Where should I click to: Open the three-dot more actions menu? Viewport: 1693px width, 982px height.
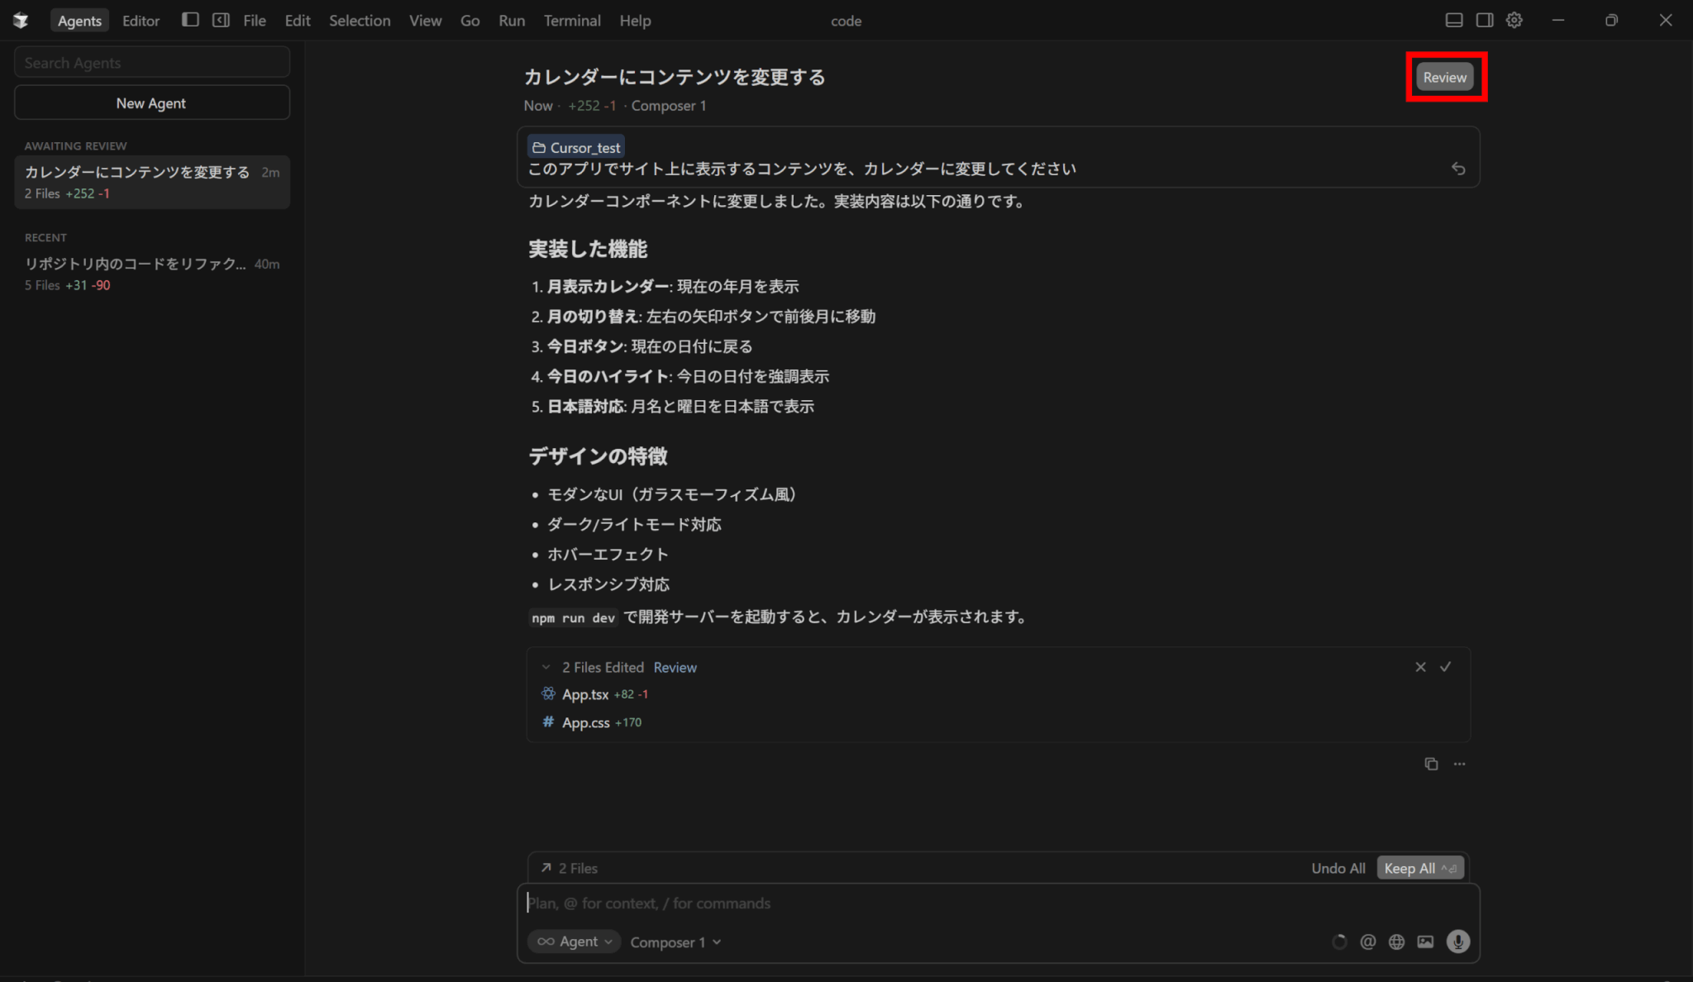click(x=1459, y=764)
